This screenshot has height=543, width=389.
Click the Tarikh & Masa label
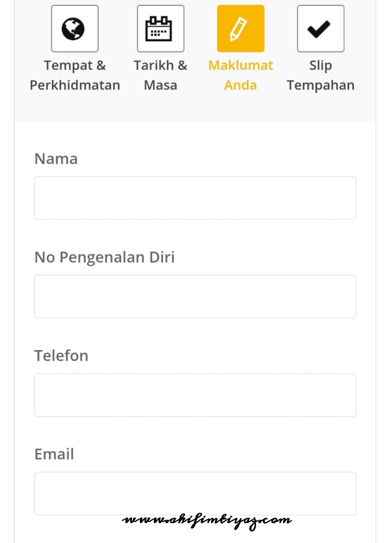(161, 75)
